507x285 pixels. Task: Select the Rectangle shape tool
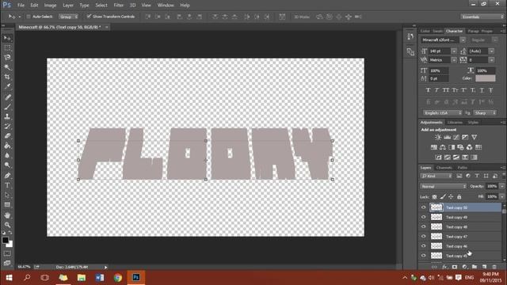click(x=7, y=204)
